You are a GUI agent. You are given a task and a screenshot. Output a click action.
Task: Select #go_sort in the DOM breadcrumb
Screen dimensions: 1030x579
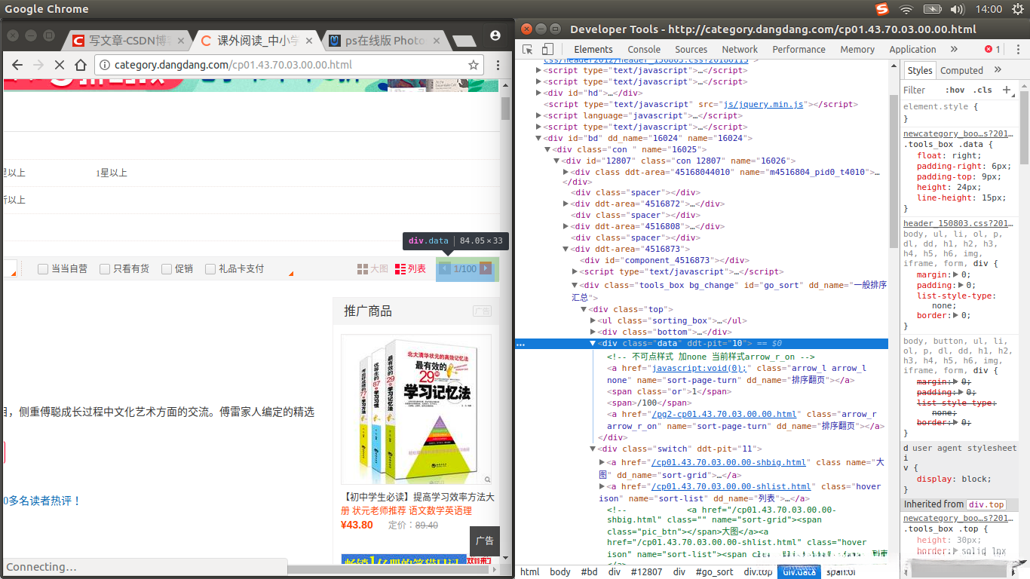[713, 571]
